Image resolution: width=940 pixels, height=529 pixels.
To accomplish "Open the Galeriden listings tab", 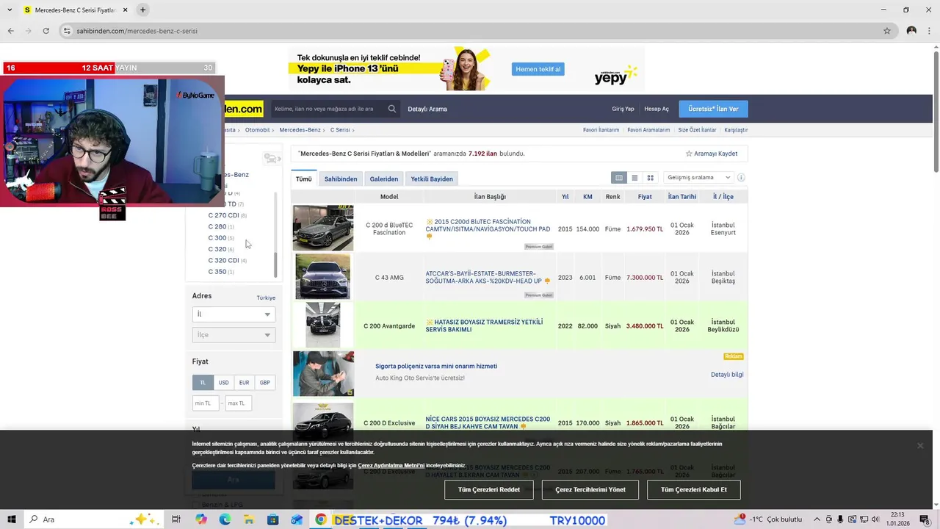I will [x=384, y=179].
